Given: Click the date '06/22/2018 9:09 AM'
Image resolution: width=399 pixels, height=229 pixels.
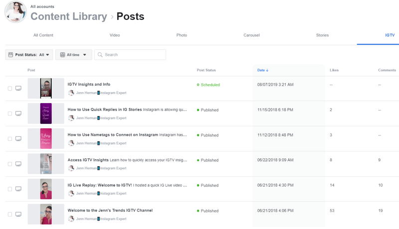Looking at the screenshot, I should tap(275, 160).
